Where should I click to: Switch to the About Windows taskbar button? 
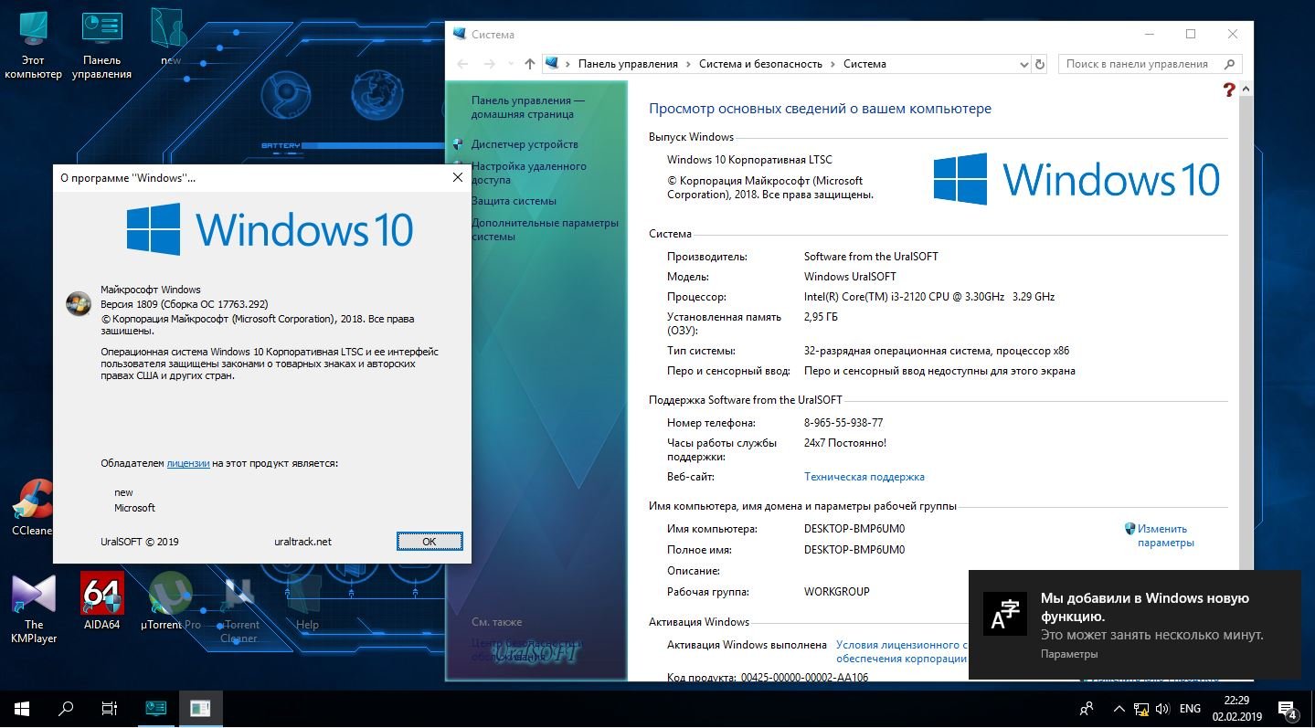pyautogui.click(x=200, y=708)
